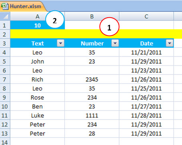Open the Date column filter dropdown
Image resolution: width=182 pixels, height=145 pixels.
170,43
